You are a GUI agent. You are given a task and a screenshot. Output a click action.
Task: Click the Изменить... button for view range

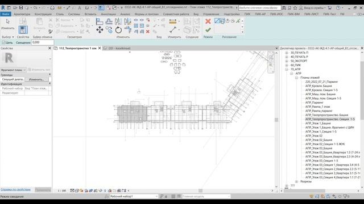coord(36,79)
